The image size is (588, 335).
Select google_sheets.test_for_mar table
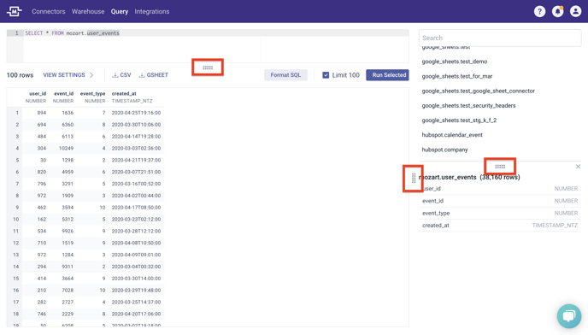pos(457,76)
